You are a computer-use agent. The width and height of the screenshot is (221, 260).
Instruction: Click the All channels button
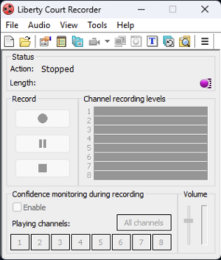tap(144, 223)
